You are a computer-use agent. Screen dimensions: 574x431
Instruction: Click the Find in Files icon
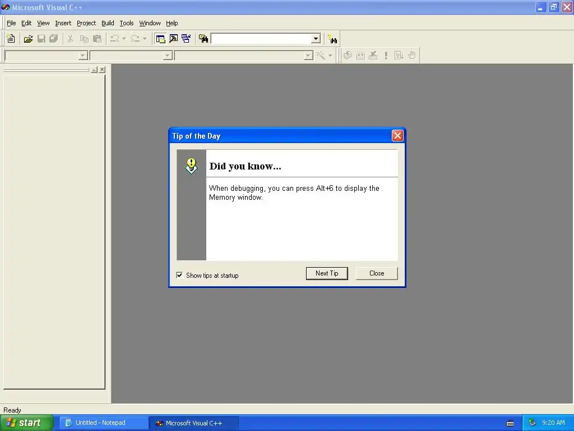click(203, 39)
